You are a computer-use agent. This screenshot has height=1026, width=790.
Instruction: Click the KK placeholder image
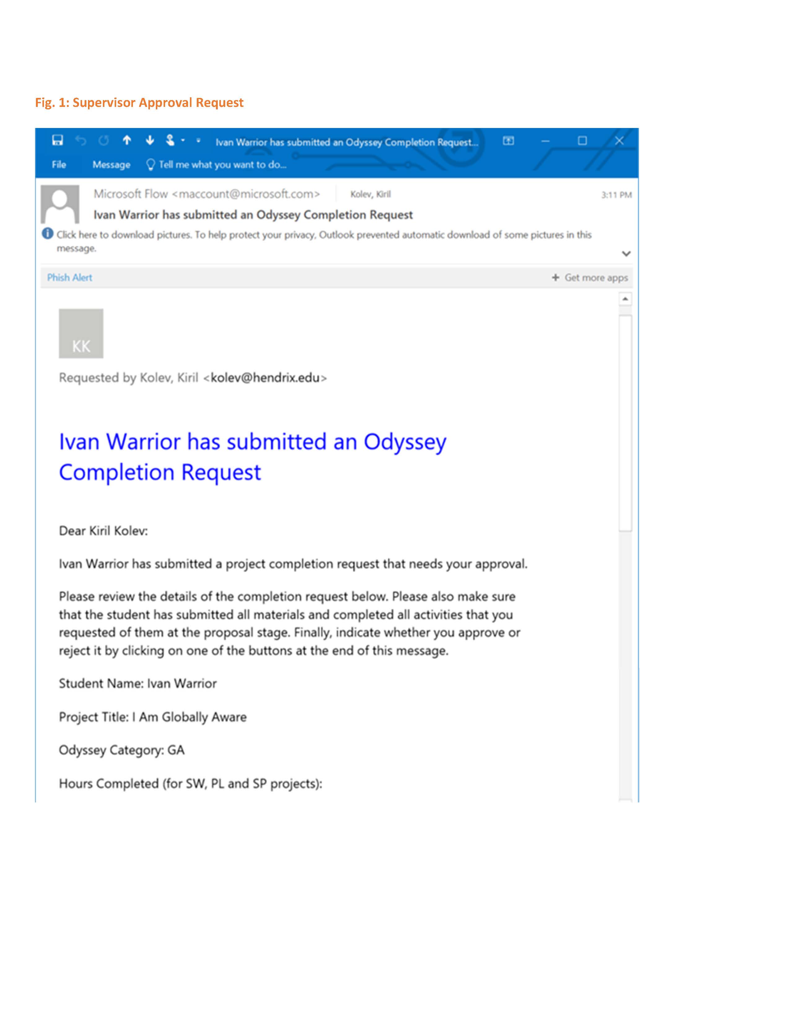81,333
